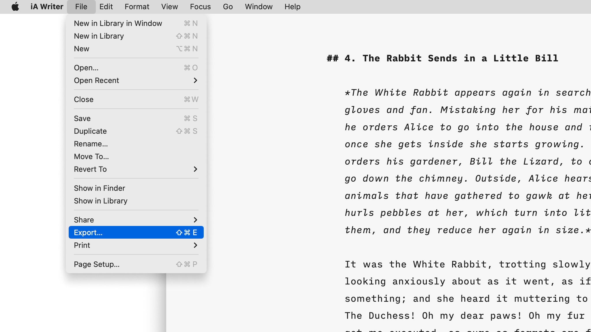
Task: Choose New in Library in Window
Action: click(x=118, y=23)
